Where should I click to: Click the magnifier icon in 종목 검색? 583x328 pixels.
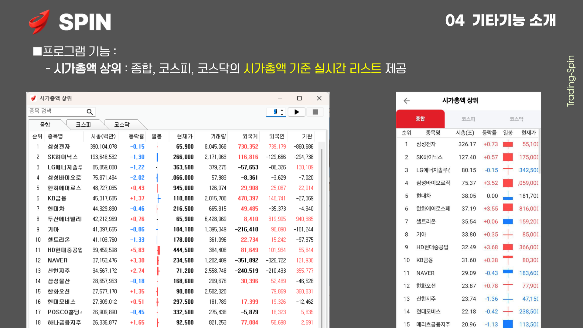coord(90,112)
